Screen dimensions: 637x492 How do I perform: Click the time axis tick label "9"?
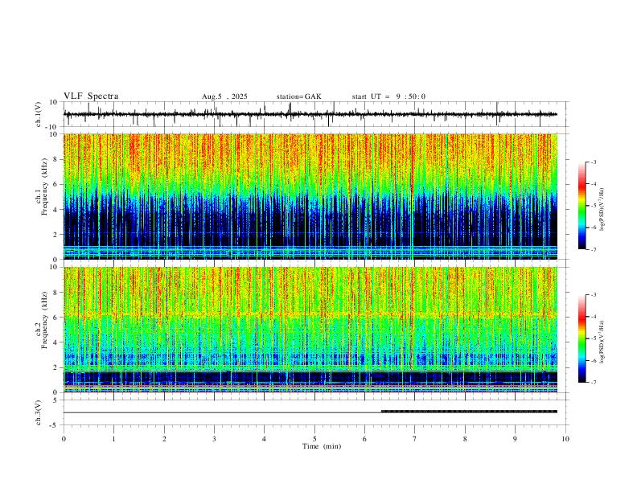coord(515,439)
